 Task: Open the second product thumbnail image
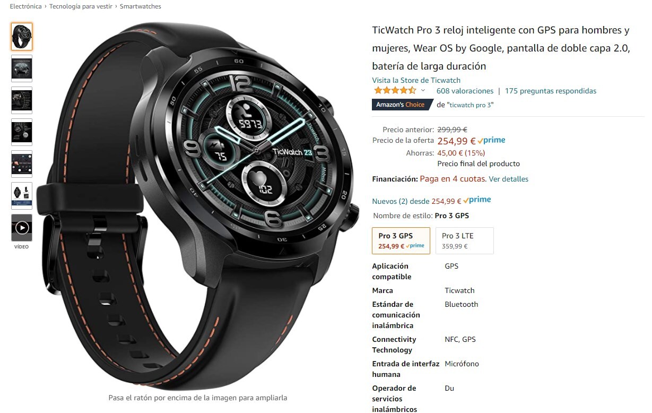click(x=22, y=68)
